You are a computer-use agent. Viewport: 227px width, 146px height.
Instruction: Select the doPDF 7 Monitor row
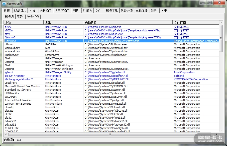[x=14, y=76]
